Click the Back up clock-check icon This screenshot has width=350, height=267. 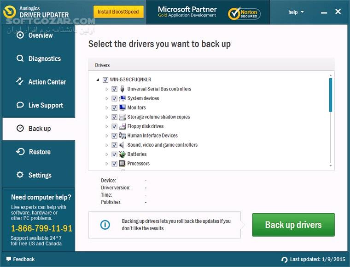pyautogui.click(x=20, y=128)
